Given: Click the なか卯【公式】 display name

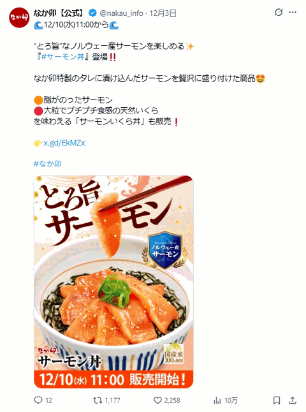Looking at the screenshot, I should (60, 13).
